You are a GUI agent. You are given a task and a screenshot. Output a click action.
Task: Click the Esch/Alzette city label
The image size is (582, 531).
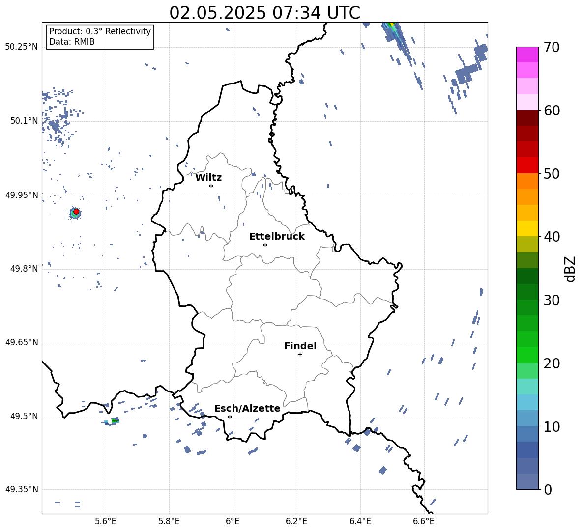[247, 408]
